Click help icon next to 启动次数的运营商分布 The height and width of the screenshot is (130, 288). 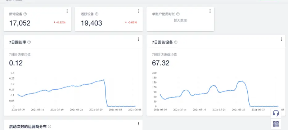pyautogui.click(x=49, y=126)
